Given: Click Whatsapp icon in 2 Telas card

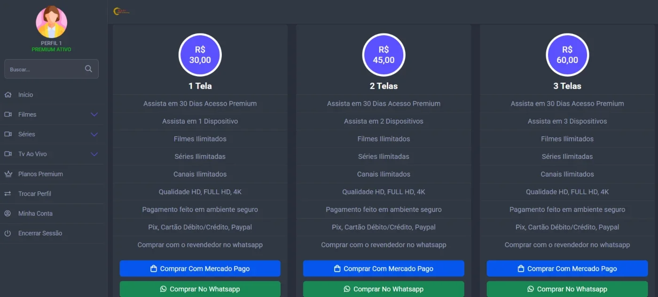Looking at the screenshot, I should 347,289.
